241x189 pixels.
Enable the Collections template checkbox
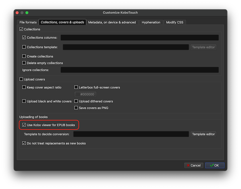[x=24, y=47]
